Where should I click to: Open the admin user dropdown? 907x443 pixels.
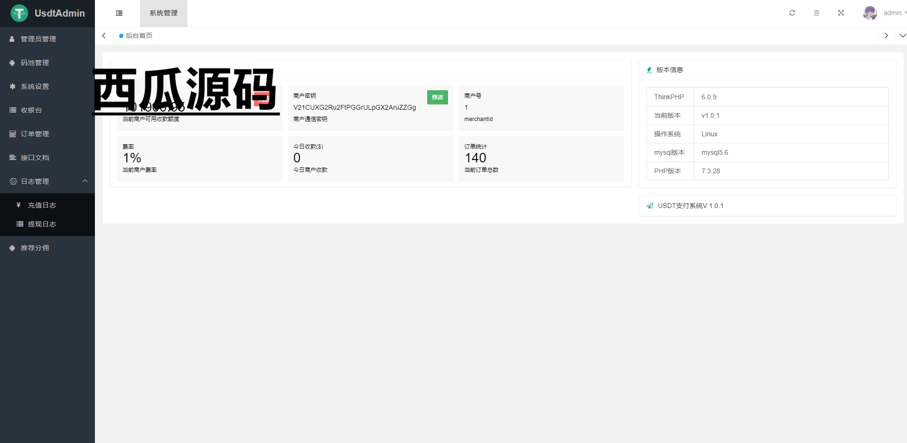pos(894,13)
